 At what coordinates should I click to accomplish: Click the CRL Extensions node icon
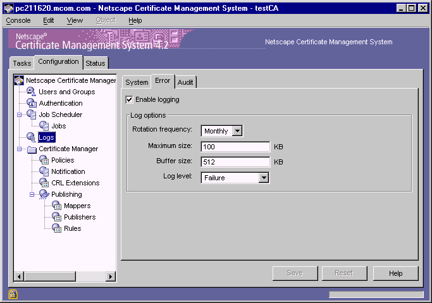[44, 183]
